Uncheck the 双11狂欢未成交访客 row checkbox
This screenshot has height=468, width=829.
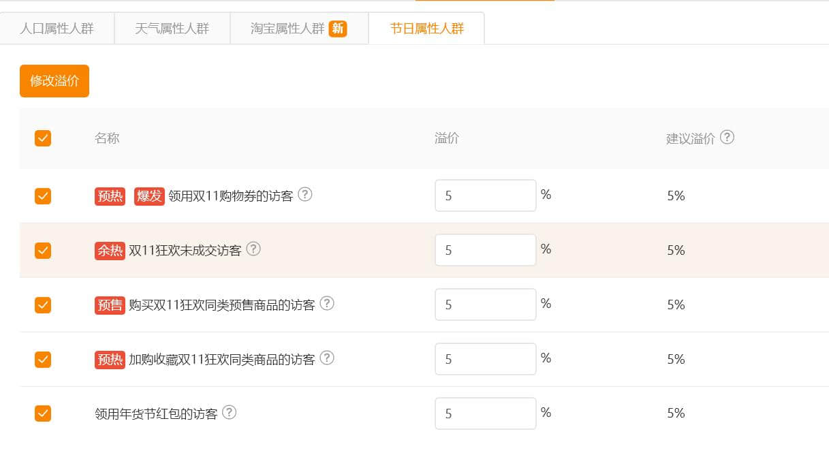tap(43, 251)
